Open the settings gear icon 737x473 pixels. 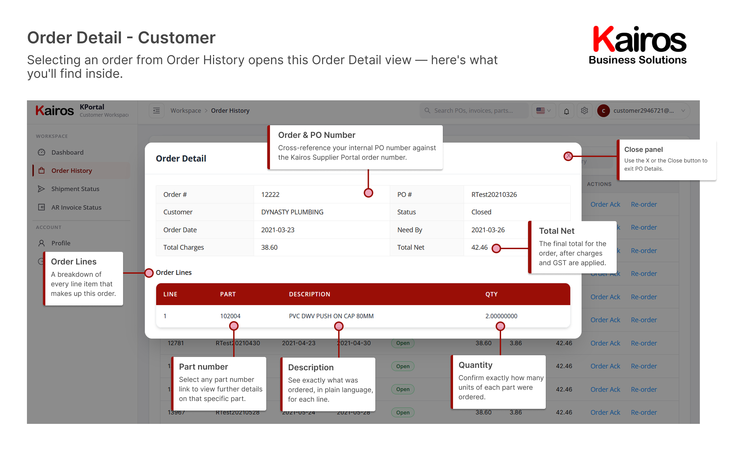pyautogui.click(x=584, y=111)
